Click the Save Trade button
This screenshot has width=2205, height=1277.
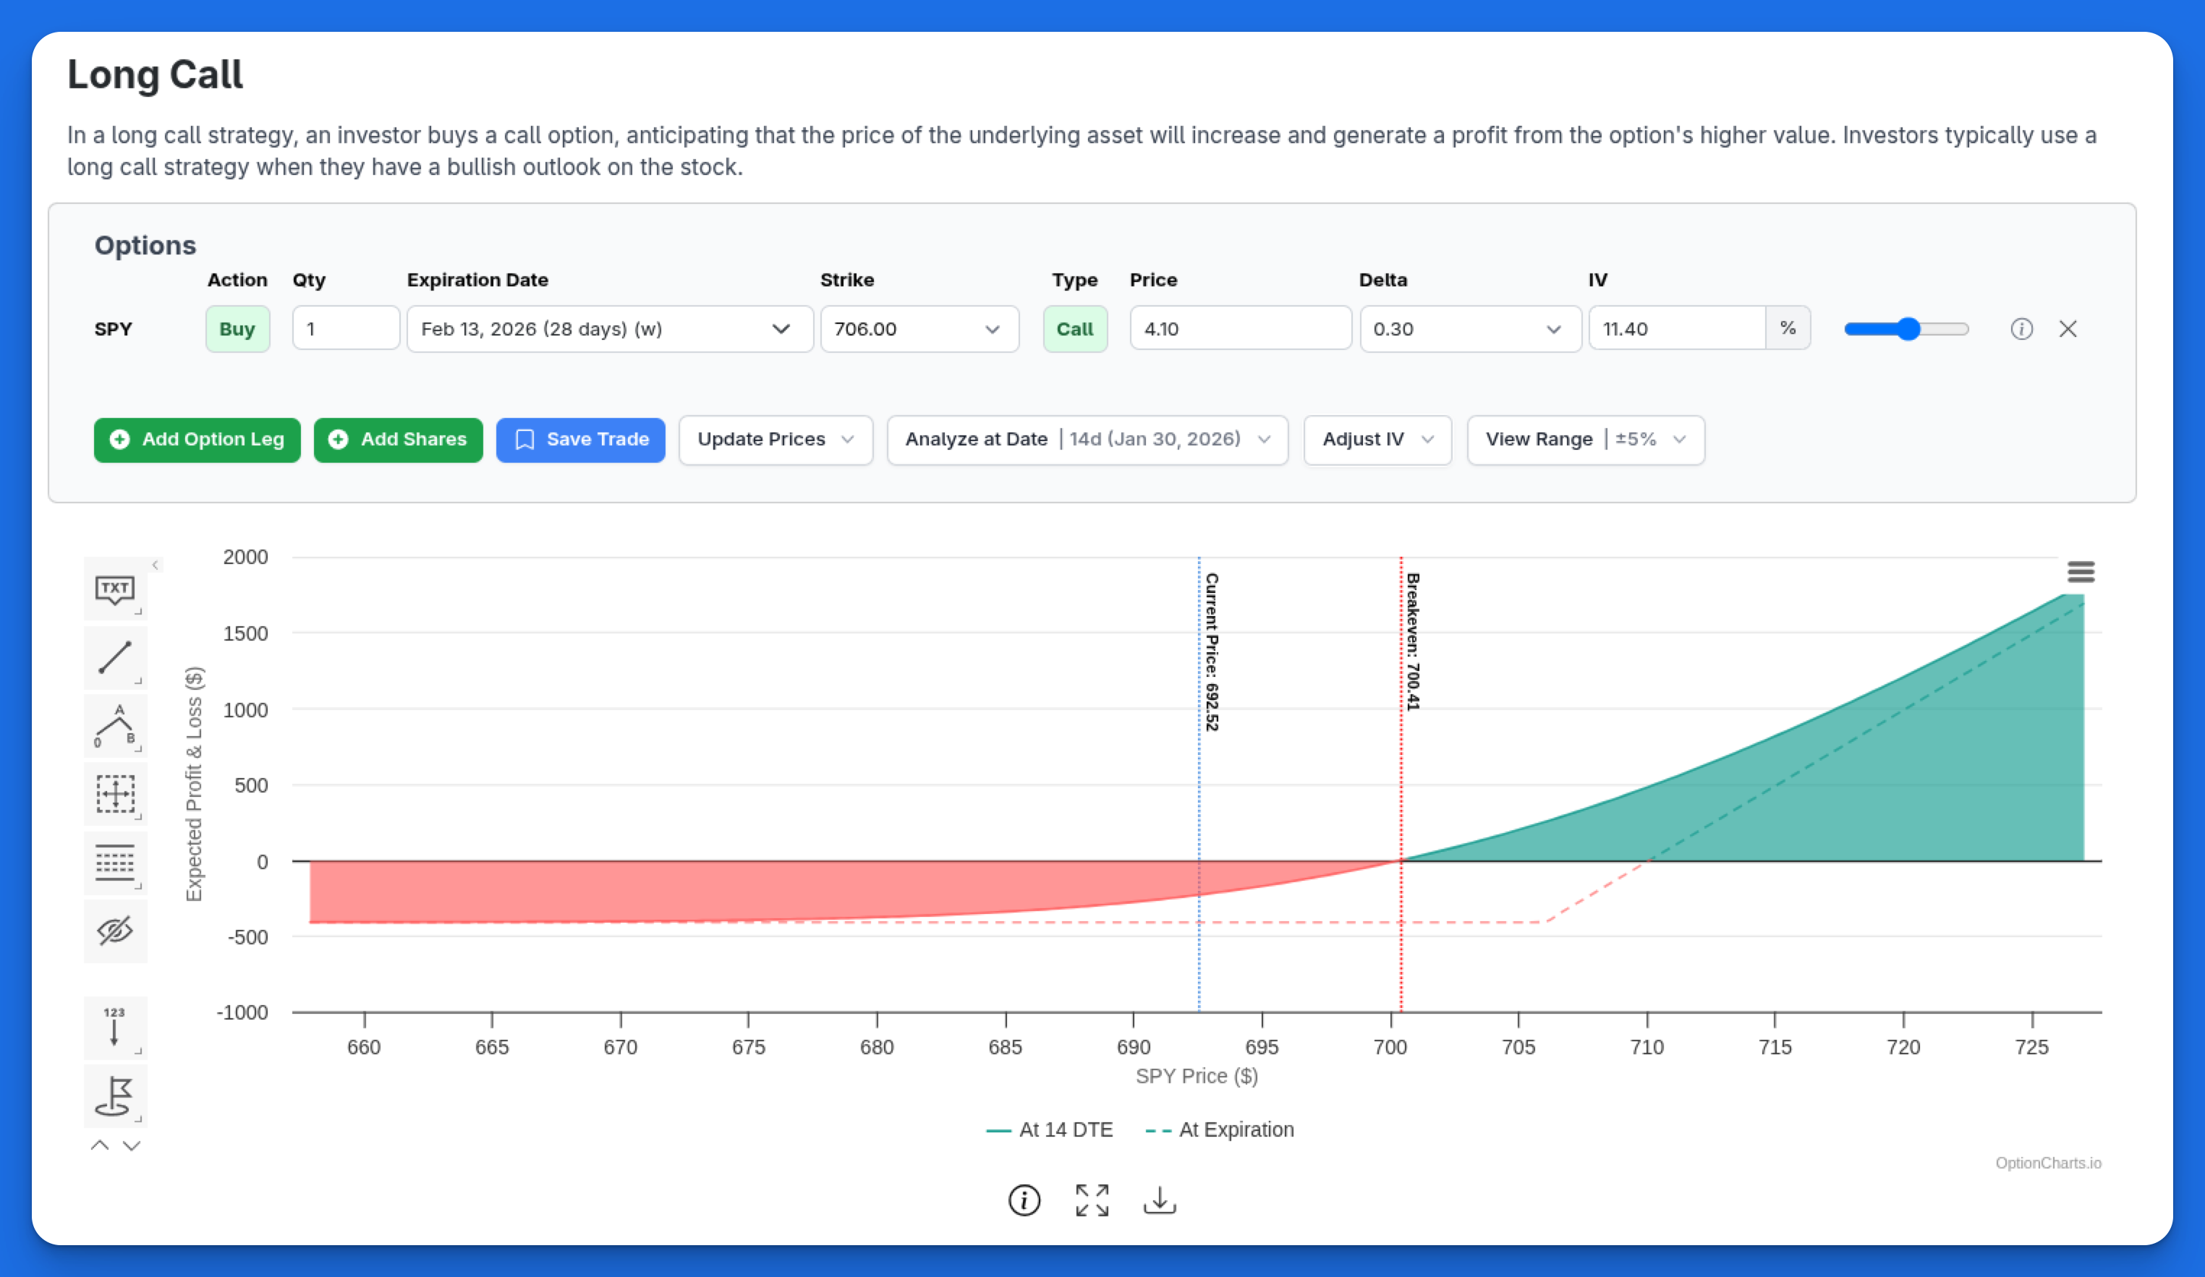(x=580, y=439)
